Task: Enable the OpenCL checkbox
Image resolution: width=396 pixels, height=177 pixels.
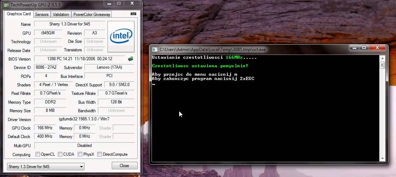Action: [x=38, y=154]
